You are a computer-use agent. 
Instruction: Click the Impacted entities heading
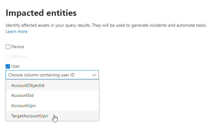[x=41, y=13]
